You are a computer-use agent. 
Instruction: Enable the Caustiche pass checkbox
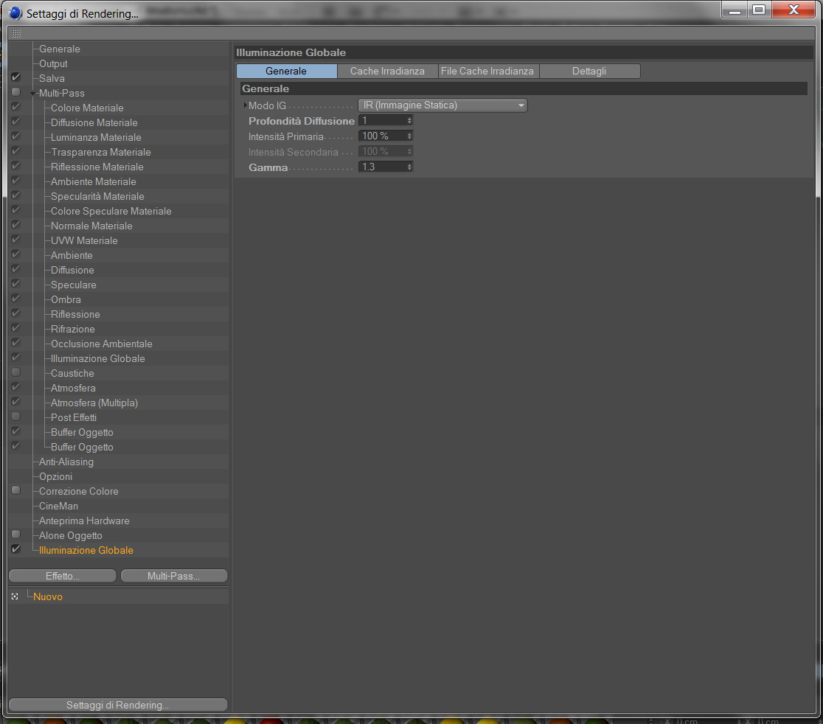tap(15, 372)
